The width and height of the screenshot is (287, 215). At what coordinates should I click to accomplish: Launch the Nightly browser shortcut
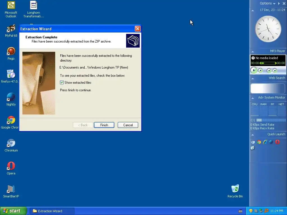tap(11, 99)
